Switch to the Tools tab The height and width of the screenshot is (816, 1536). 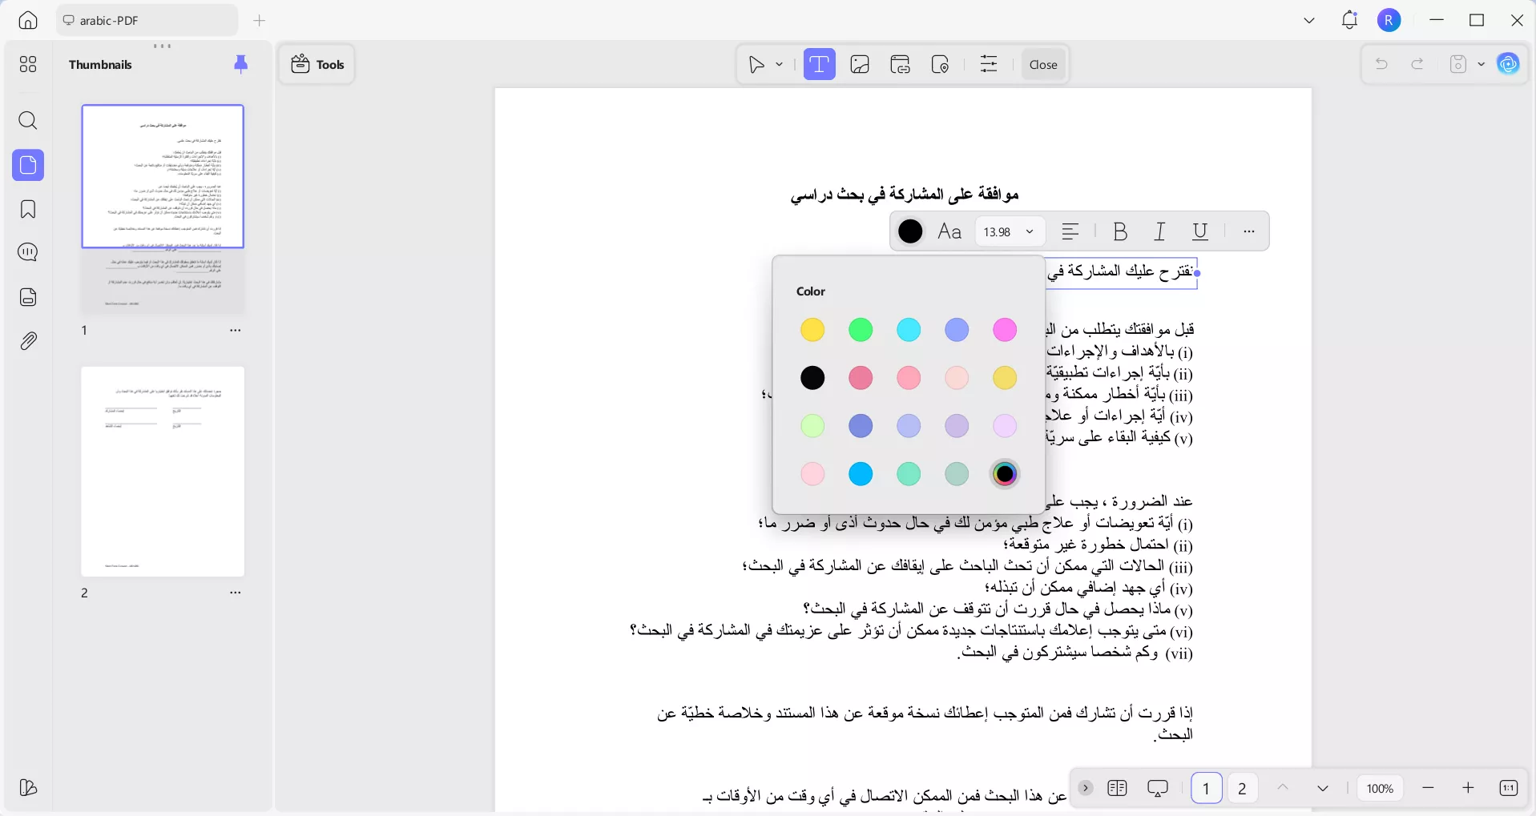316,64
